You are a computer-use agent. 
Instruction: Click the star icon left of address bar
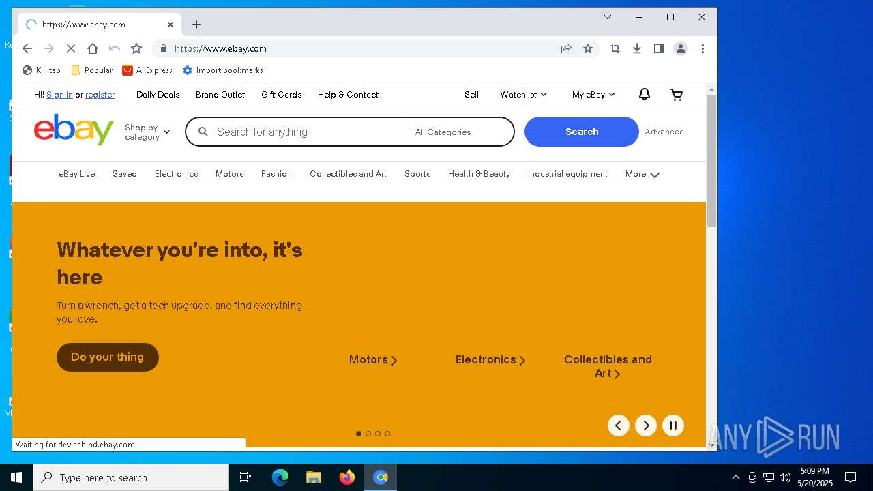coord(136,48)
